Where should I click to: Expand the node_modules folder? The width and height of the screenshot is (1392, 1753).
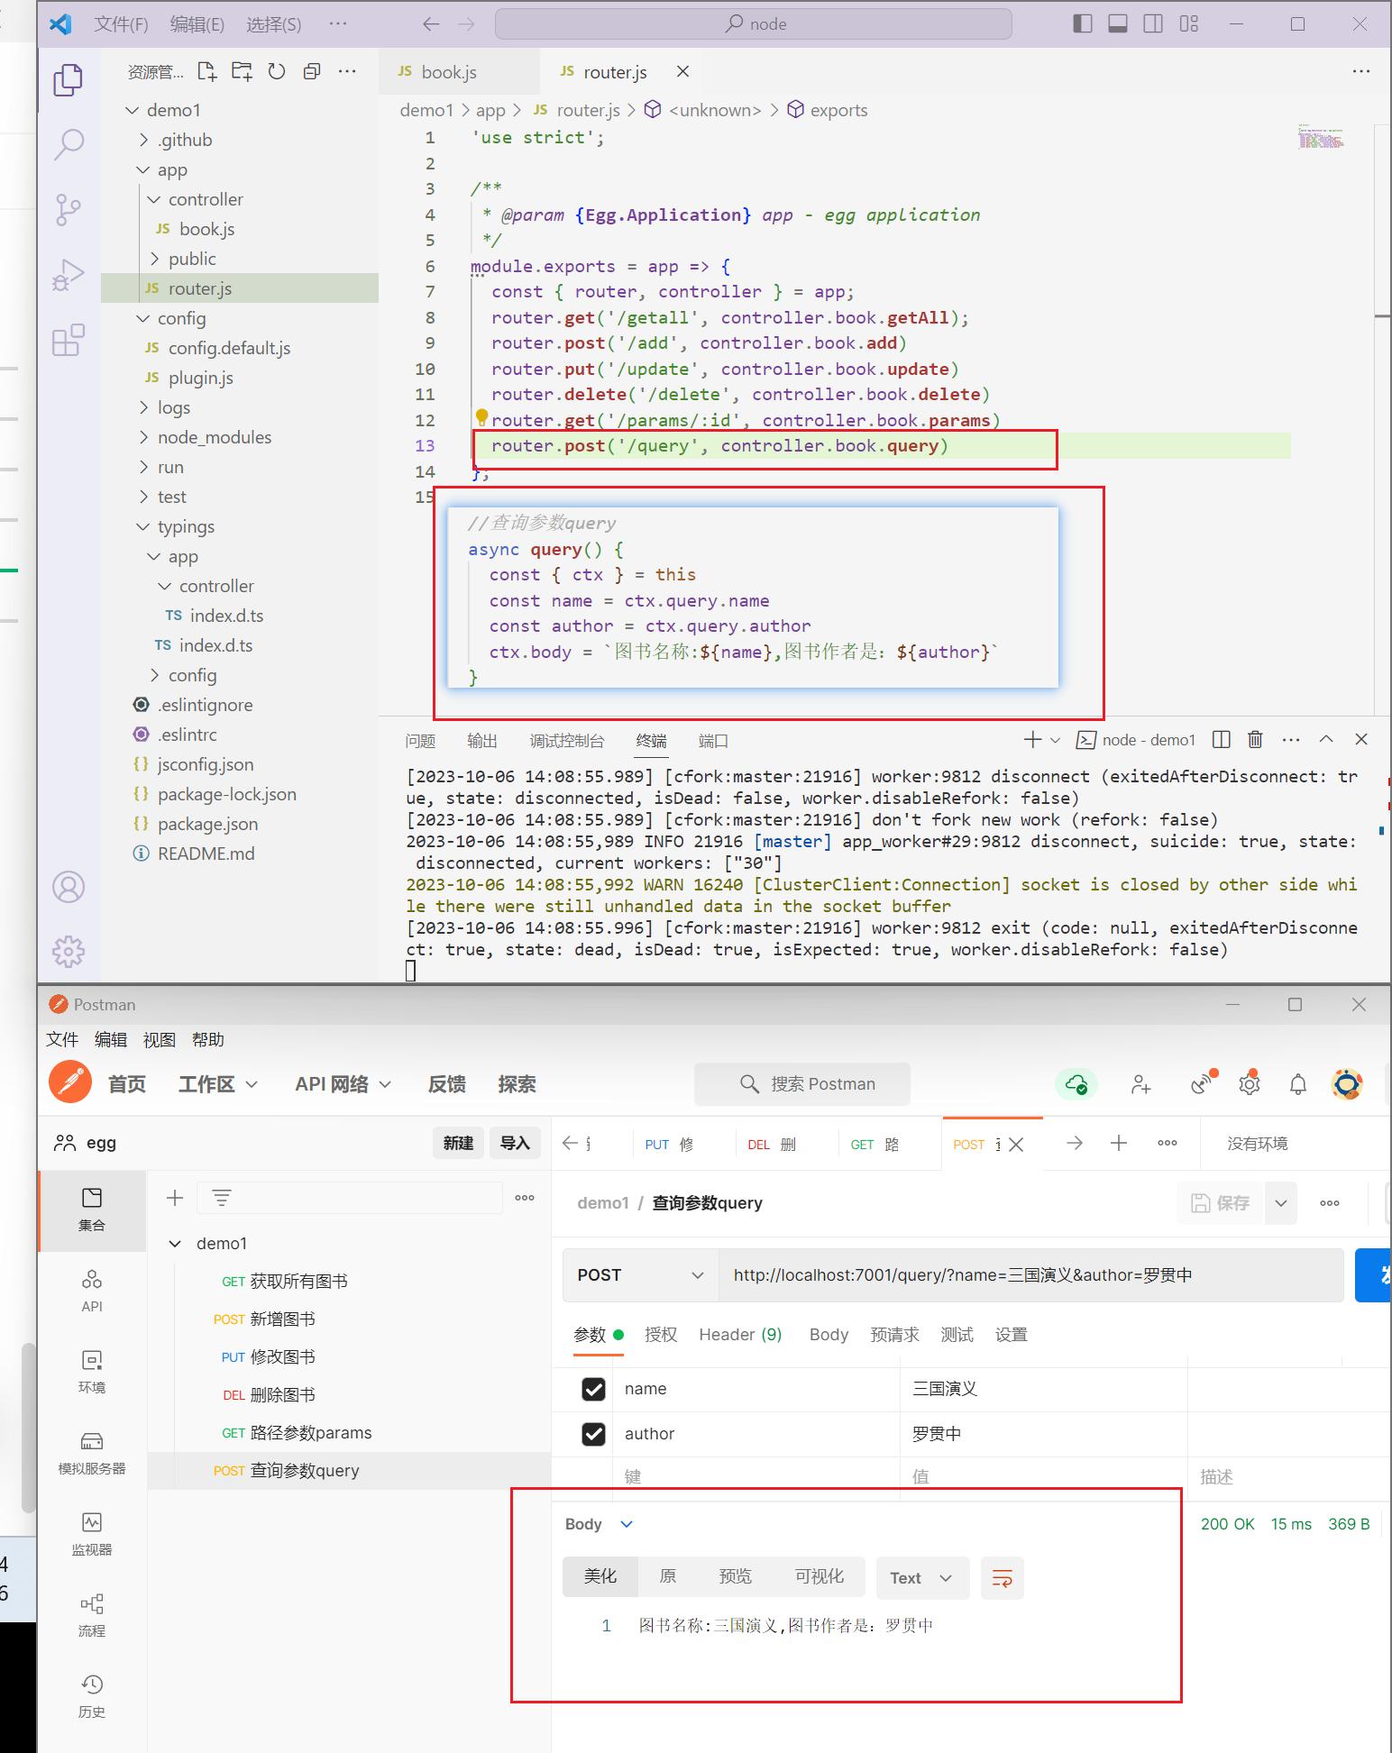pos(144,437)
